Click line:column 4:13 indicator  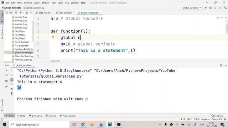[183, 119]
